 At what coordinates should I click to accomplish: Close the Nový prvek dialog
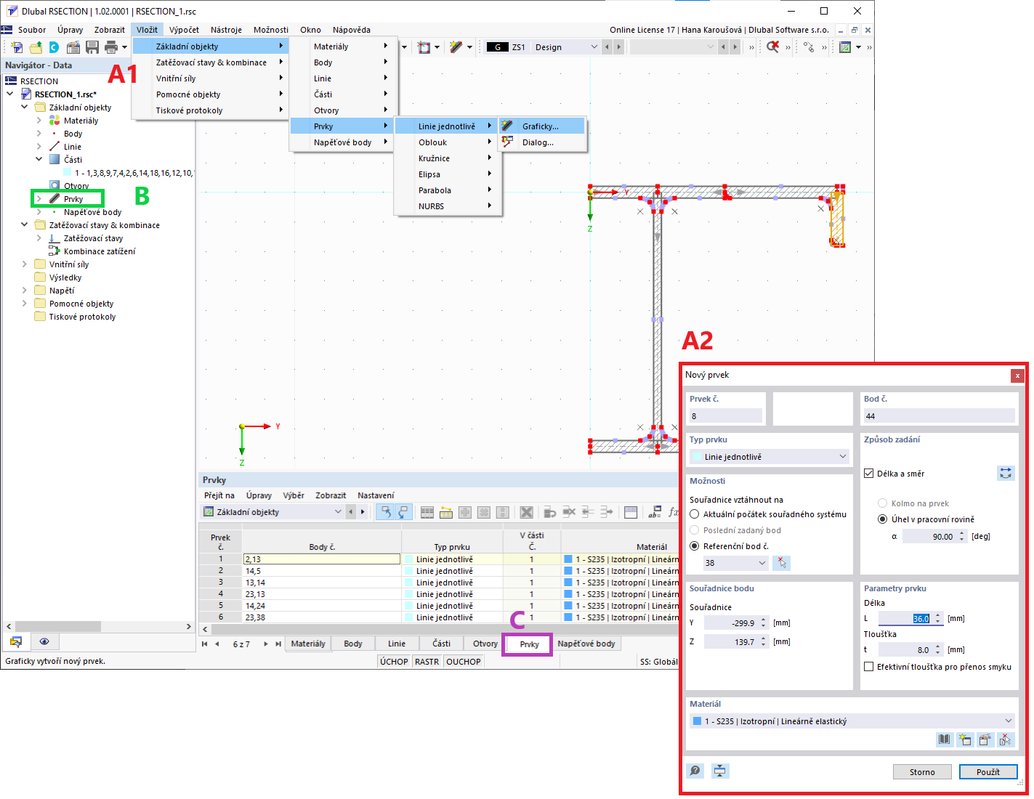(x=1017, y=376)
